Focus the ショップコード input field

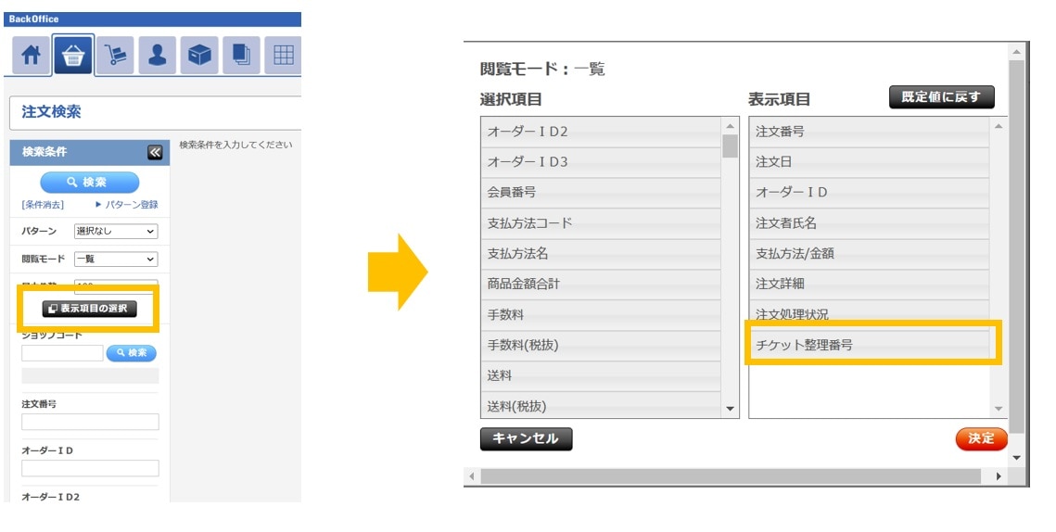(62, 353)
